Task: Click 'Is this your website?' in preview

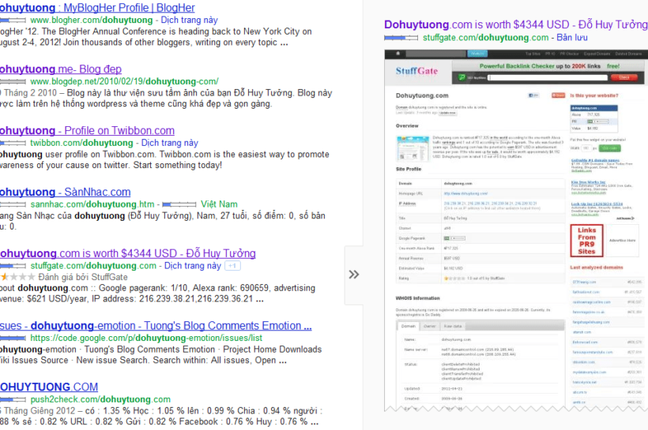Action: coord(594,95)
